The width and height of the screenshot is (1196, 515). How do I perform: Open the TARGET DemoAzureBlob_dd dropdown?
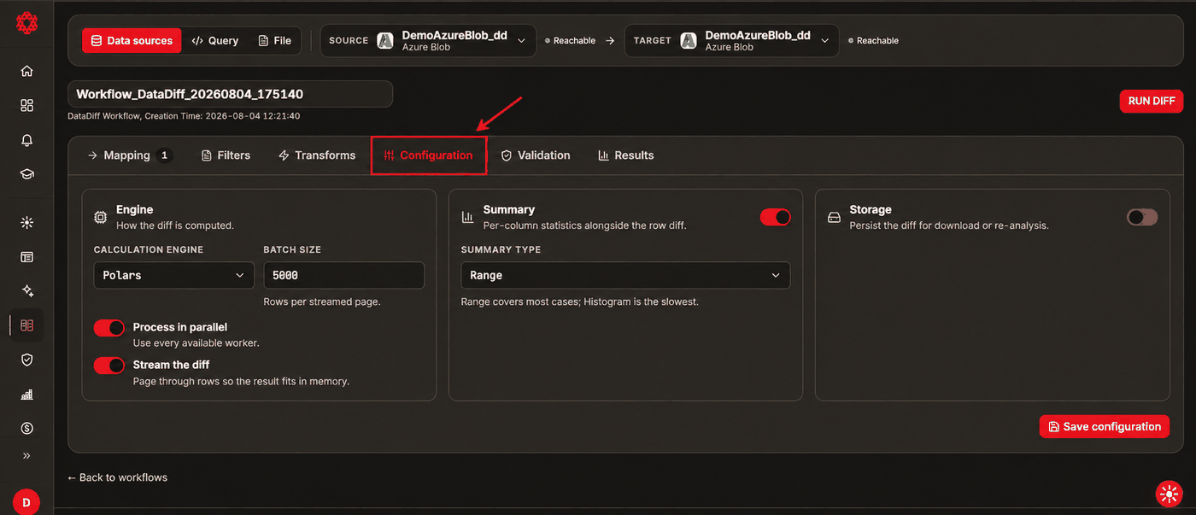point(731,41)
